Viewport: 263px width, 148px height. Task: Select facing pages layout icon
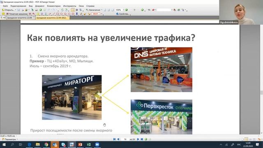(250, 139)
